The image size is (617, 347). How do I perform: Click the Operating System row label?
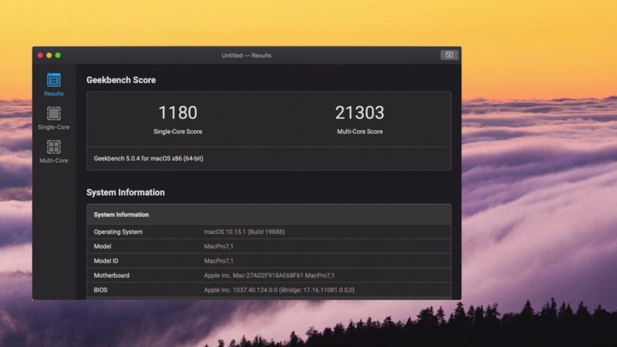coord(118,232)
